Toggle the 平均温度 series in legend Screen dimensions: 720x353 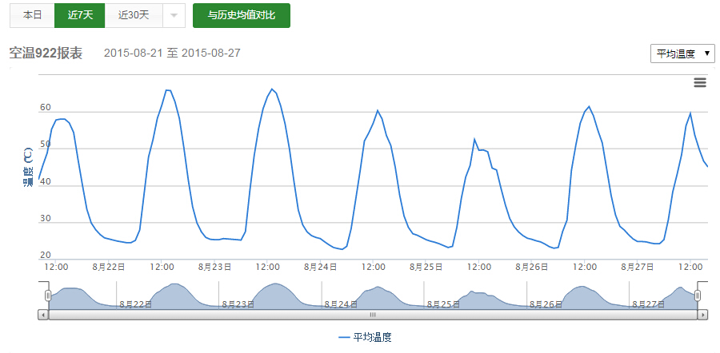tap(365, 338)
